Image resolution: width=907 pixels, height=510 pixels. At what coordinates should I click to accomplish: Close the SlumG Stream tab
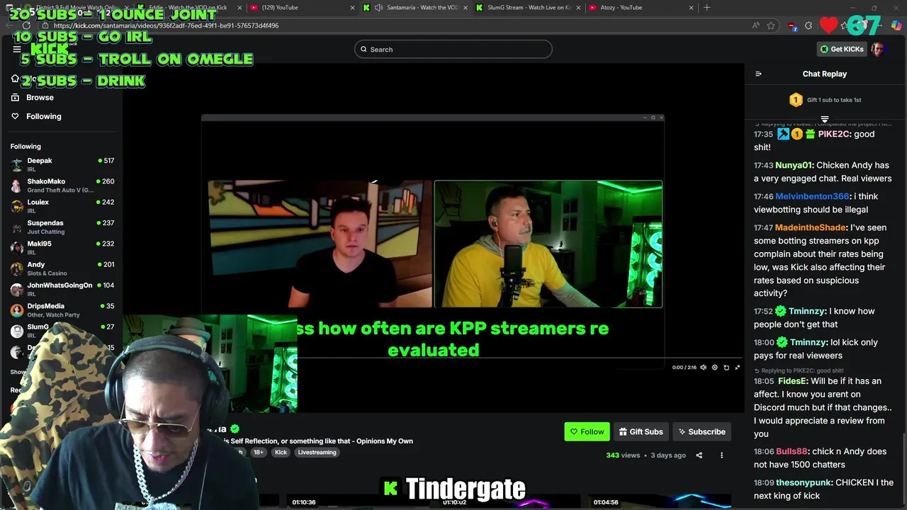(578, 7)
